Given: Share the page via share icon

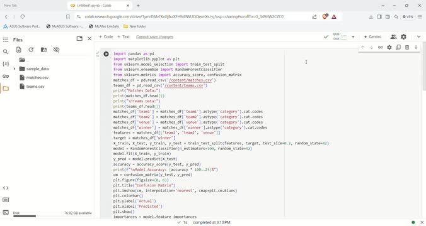Looking at the screenshot, I should coord(314,17).
